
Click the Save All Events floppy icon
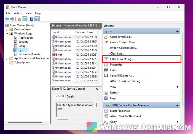[x=106, y=76]
